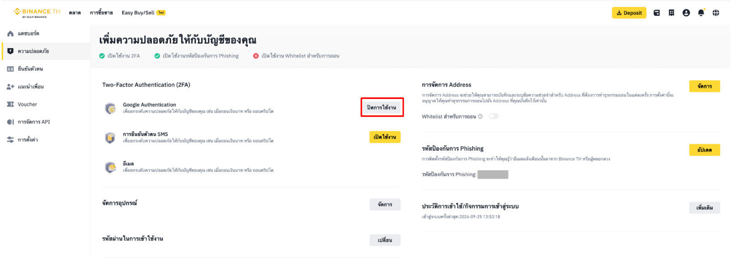This screenshot has width=731, height=258.
Task: Open the orders receipt icon in header
Action: pyautogui.click(x=671, y=13)
